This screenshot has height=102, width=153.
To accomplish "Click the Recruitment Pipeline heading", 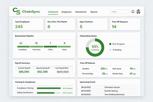I will pyautogui.click(x=24, y=36).
